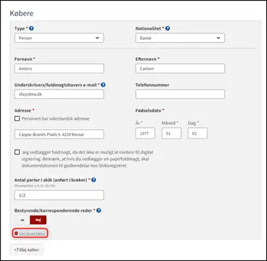Click help icon beside Antal parter i skib
Viewport: 267px width, 261px height.
tap(94, 180)
